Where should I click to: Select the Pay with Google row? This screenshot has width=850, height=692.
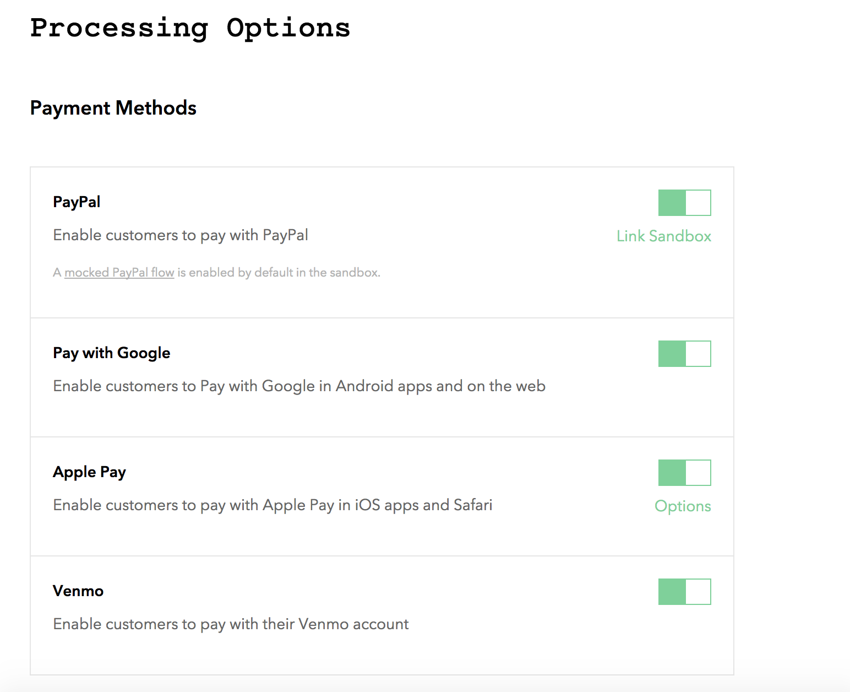(382, 377)
